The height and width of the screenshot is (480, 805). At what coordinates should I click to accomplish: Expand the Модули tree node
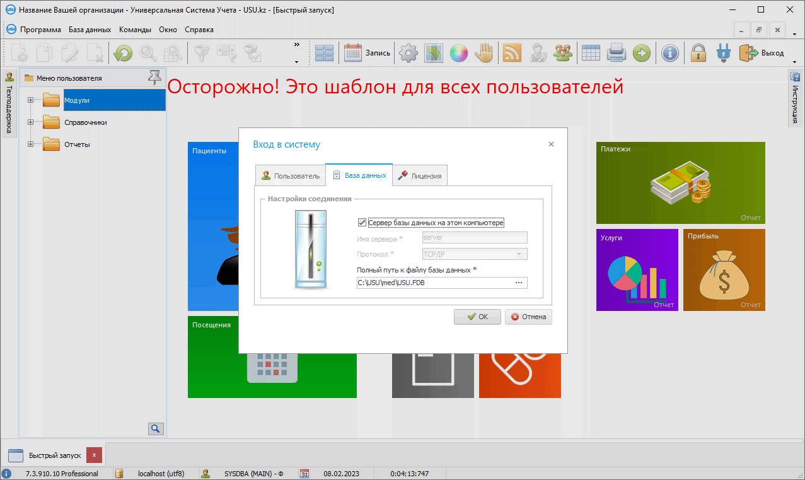click(x=31, y=100)
